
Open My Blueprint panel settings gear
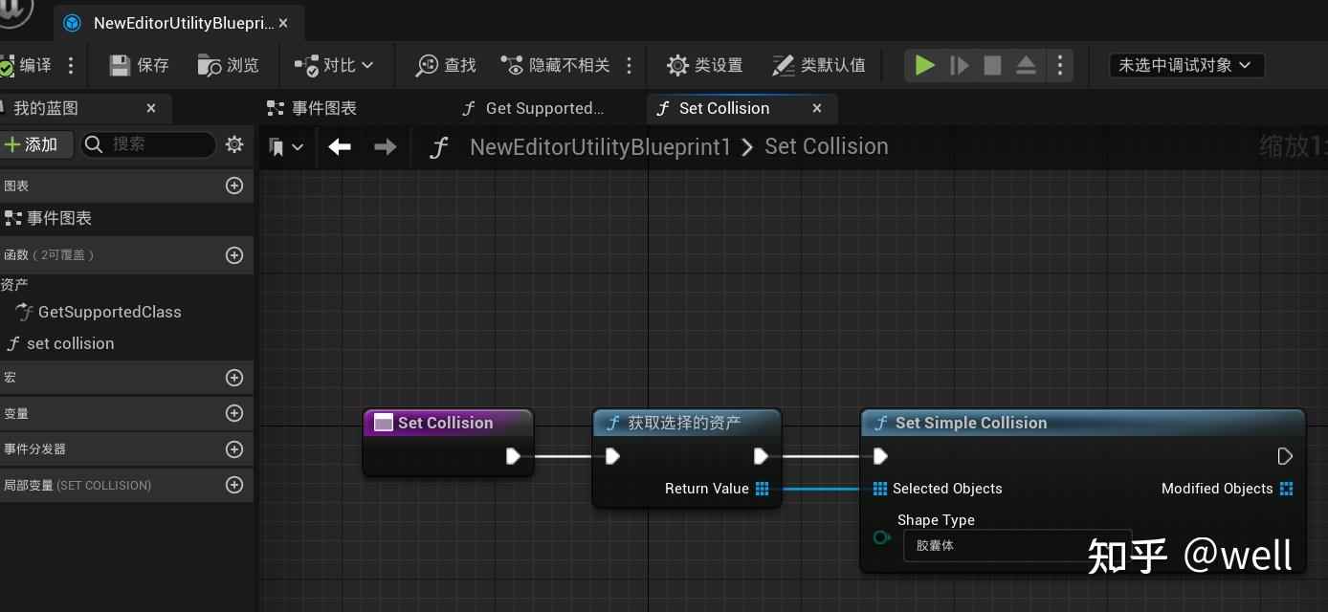click(x=234, y=144)
